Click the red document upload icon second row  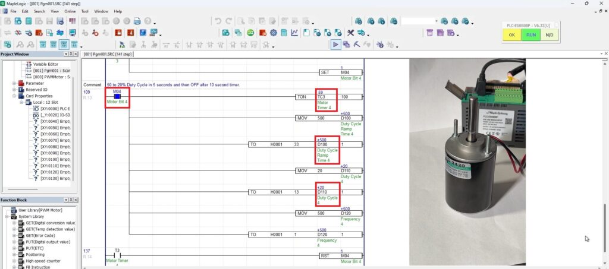39,33
